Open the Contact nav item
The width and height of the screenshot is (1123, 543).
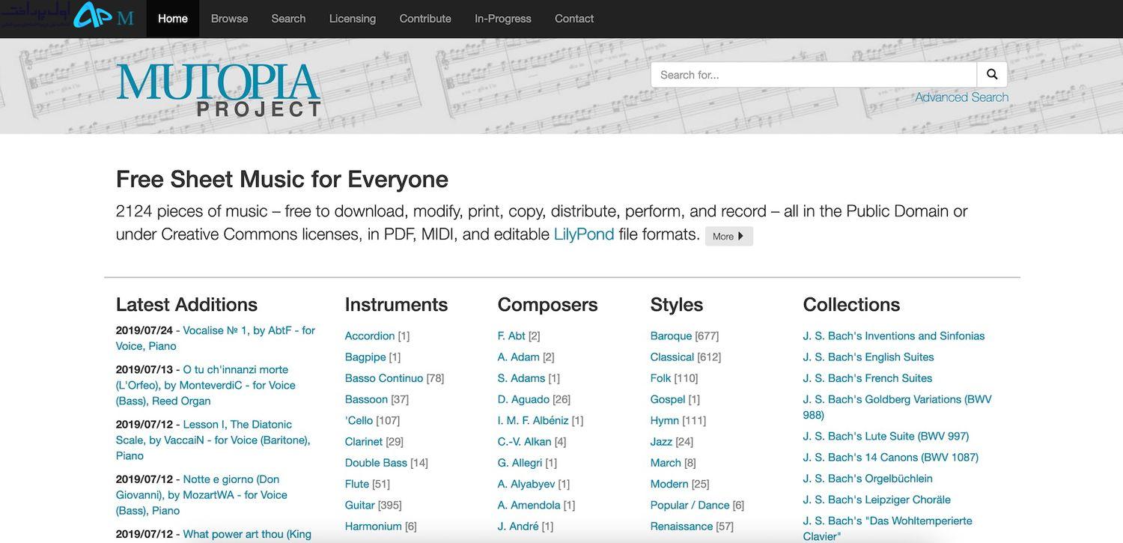[574, 19]
